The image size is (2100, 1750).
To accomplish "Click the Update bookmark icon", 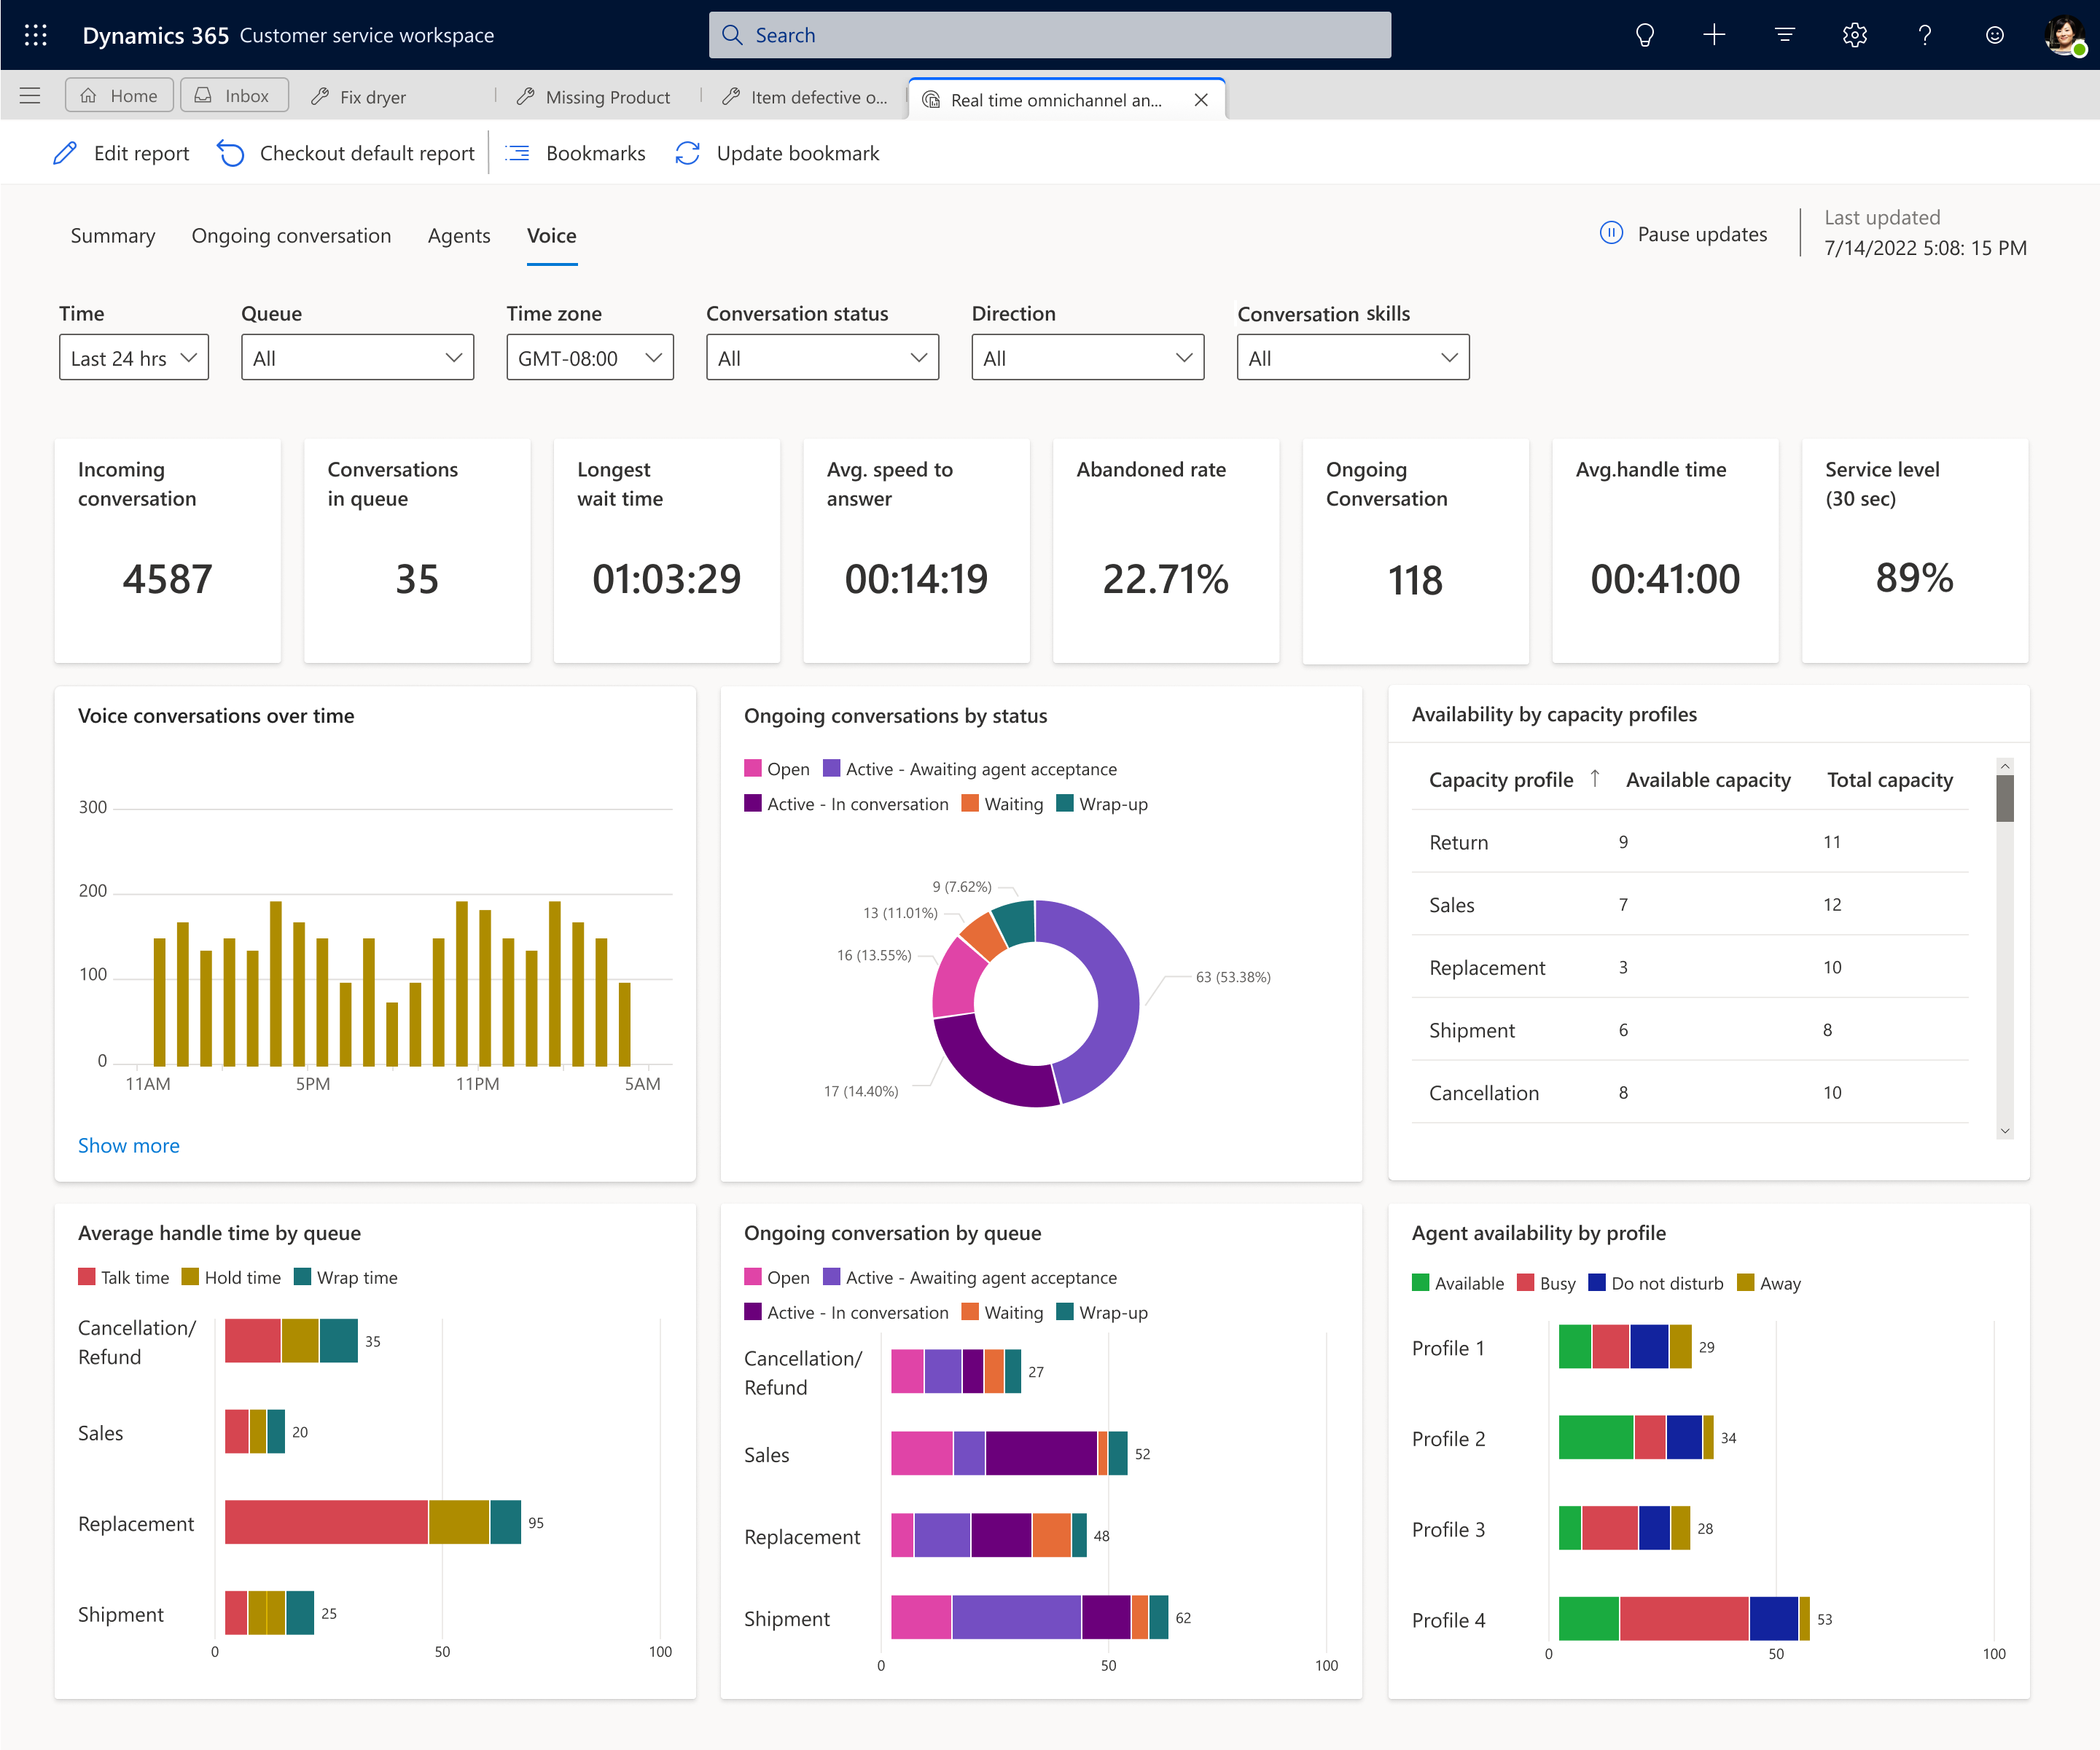I will pos(689,154).
